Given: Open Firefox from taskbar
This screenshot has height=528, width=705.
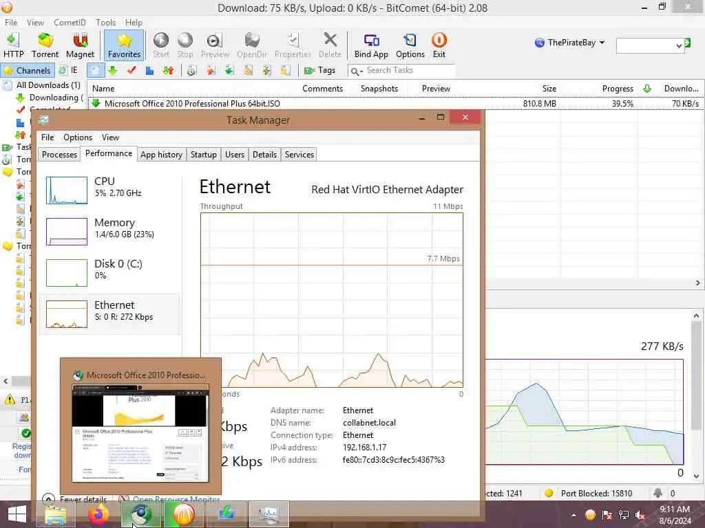Looking at the screenshot, I should click(x=98, y=514).
